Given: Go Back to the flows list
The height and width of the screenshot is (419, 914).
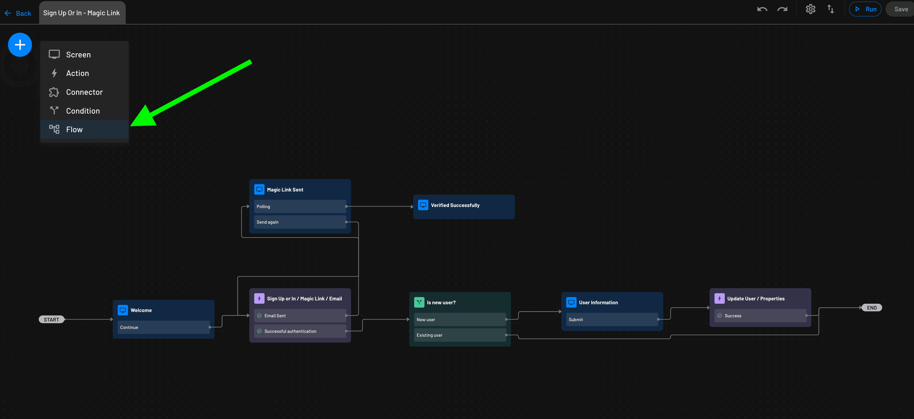Looking at the screenshot, I should point(18,14).
